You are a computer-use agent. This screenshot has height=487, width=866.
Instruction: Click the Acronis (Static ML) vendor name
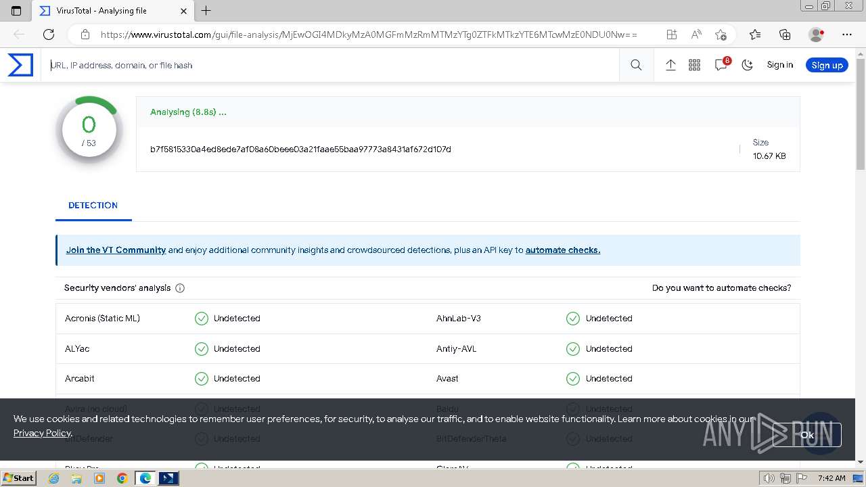click(x=102, y=318)
